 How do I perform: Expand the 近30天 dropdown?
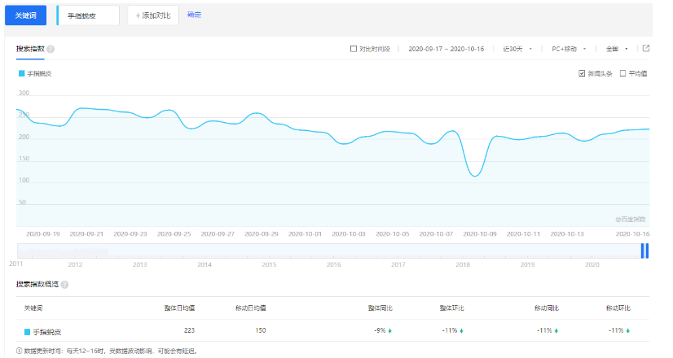click(x=517, y=49)
